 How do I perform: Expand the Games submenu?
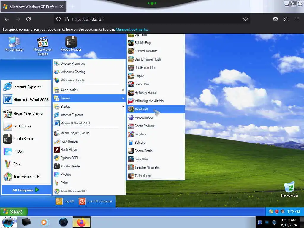89,98
